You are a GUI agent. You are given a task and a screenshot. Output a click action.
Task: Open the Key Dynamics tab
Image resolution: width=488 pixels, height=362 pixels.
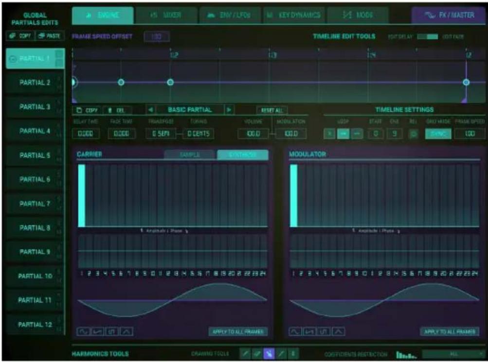(294, 15)
